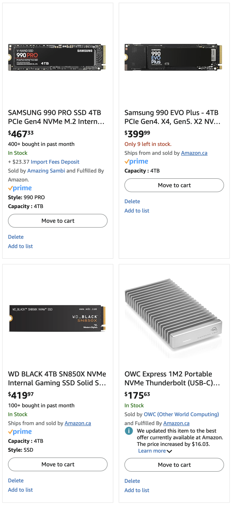Open the Import Fees Deposit link
The image size is (232, 505).
coord(55,162)
